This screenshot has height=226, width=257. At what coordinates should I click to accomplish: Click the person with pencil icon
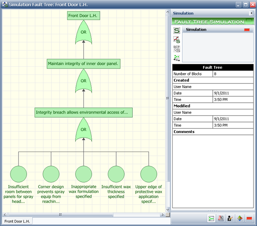pos(230,218)
